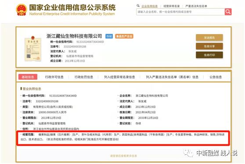
Task: Select the 企业信用信息 search category
Action: point(149,6)
